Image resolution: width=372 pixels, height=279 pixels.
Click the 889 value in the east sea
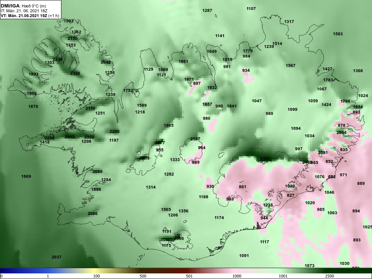click(x=361, y=183)
